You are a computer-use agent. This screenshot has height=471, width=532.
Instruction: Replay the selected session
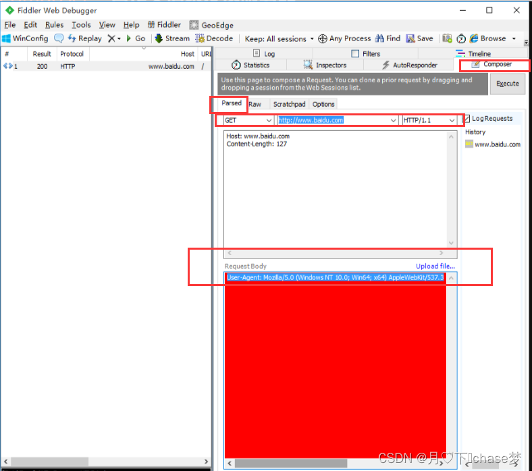click(85, 38)
